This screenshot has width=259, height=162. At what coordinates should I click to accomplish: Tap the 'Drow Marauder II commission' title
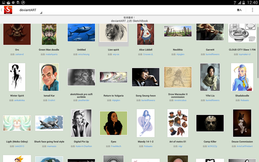click(x=178, y=95)
